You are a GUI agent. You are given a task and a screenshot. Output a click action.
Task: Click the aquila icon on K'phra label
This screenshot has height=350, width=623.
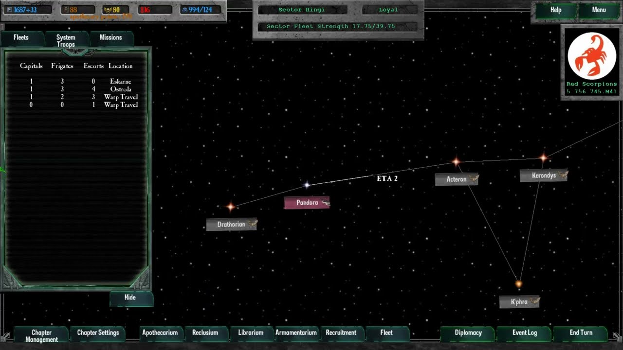tap(534, 301)
